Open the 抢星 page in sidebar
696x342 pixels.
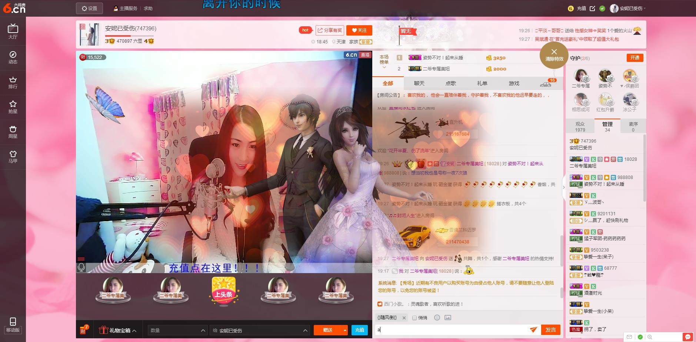click(x=13, y=107)
